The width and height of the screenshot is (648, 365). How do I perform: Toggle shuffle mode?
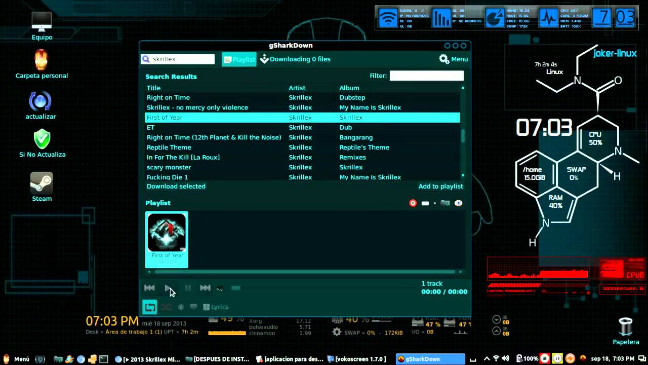click(x=166, y=307)
